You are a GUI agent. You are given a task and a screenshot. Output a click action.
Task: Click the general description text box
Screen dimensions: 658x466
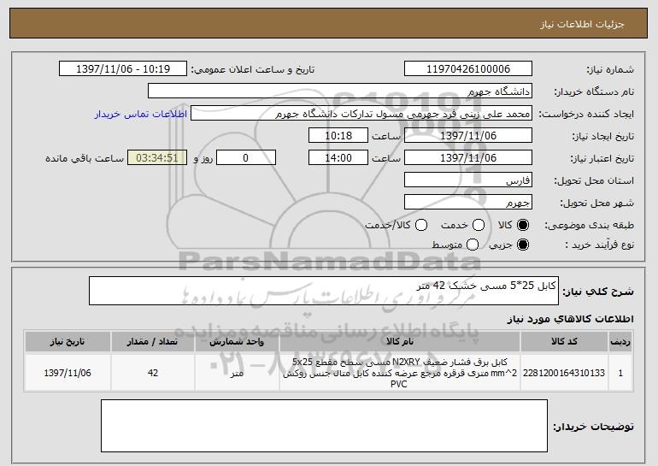[x=324, y=291]
